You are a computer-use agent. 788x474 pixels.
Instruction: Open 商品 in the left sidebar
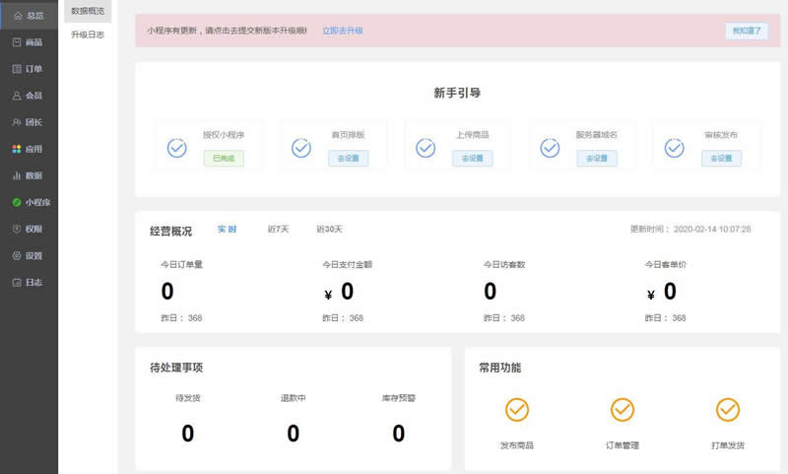(x=29, y=42)
